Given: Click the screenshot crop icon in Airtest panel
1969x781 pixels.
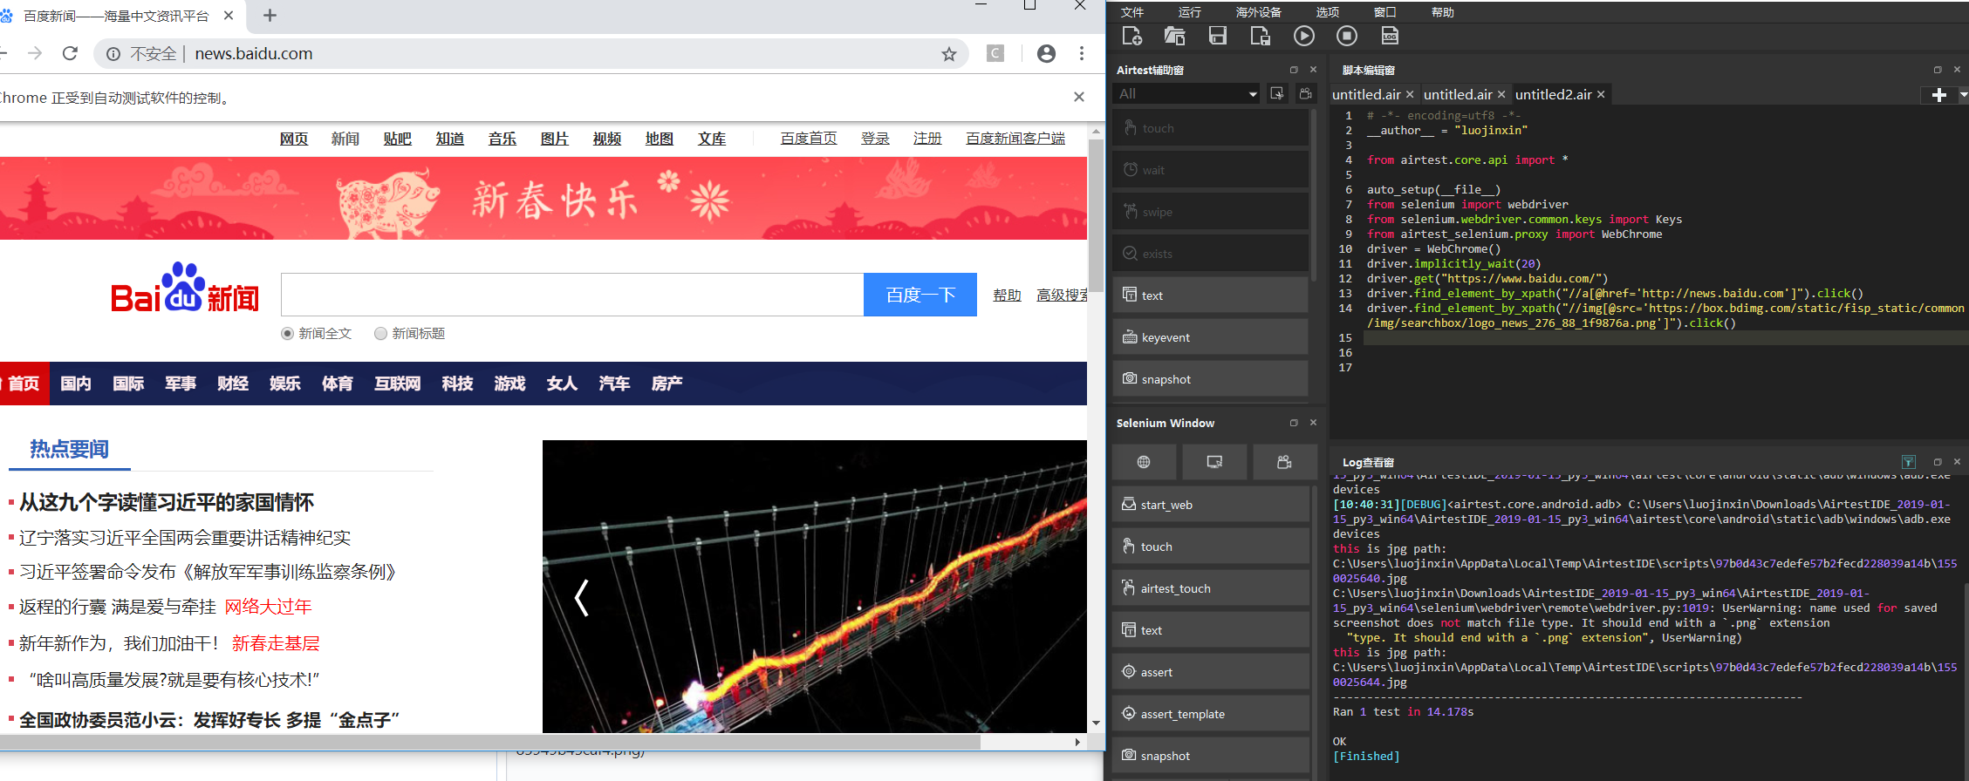Looking at the screenshot, I should point(1277,93).
